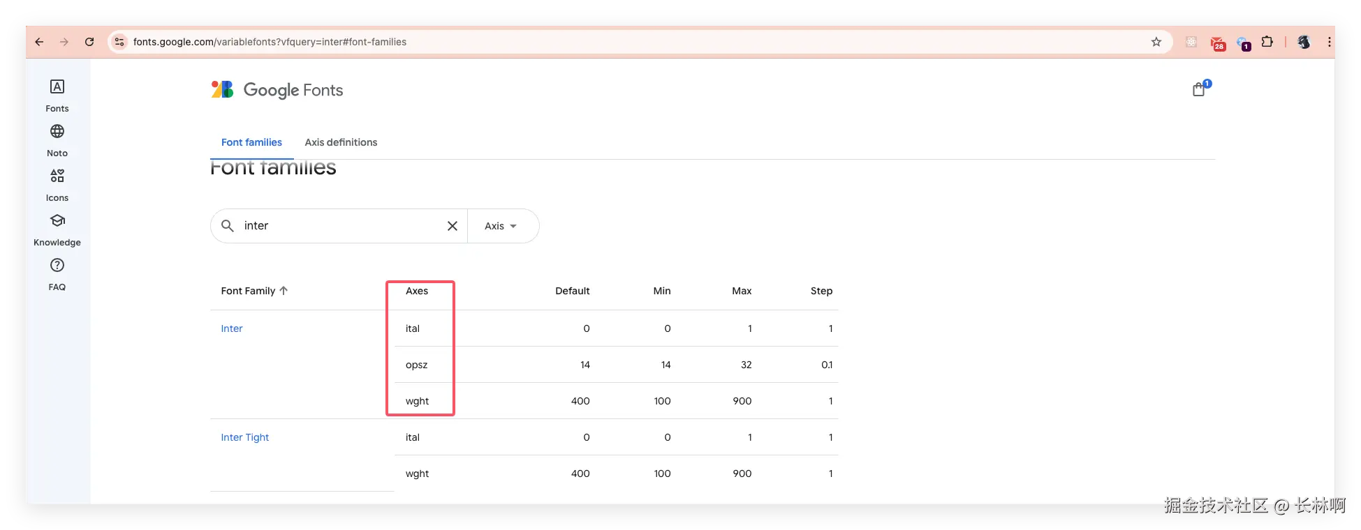Click the Max column header
The height and width of the screenshot is (530, 1361).
click(x=742, y=291)
